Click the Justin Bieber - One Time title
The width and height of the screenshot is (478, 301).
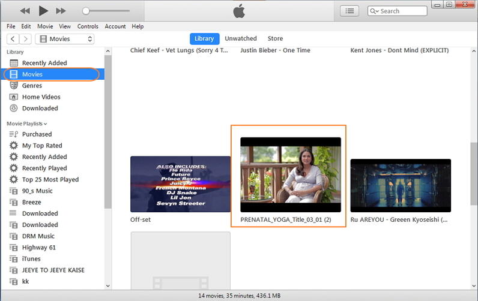[275, 50]
